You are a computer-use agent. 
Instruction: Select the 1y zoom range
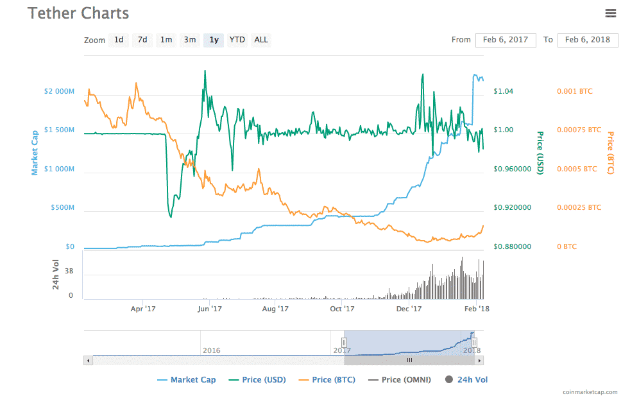pyautogui.click(x=214, y=40)
